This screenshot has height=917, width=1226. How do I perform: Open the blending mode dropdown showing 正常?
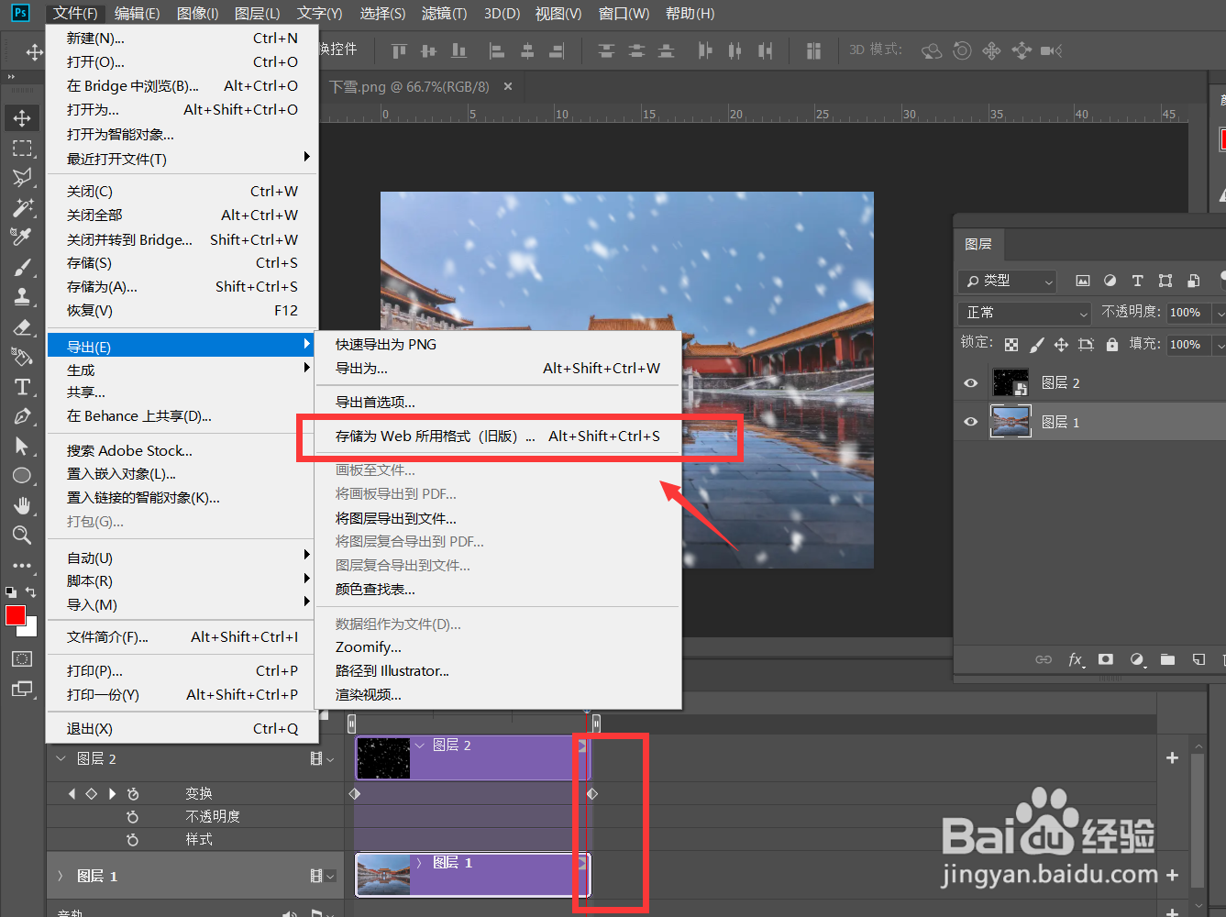(1023, 313)
